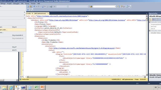
Task: Click the SQL Server Management Studio taskbar icon
Action: coord(17,87)
